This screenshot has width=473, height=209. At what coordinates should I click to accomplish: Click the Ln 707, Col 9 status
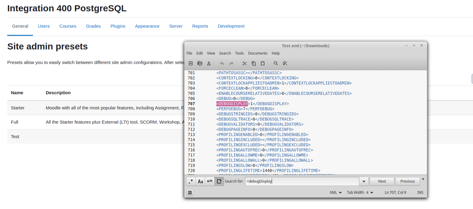395,192
